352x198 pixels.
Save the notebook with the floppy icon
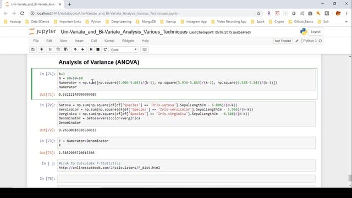[x=33, y=50]
